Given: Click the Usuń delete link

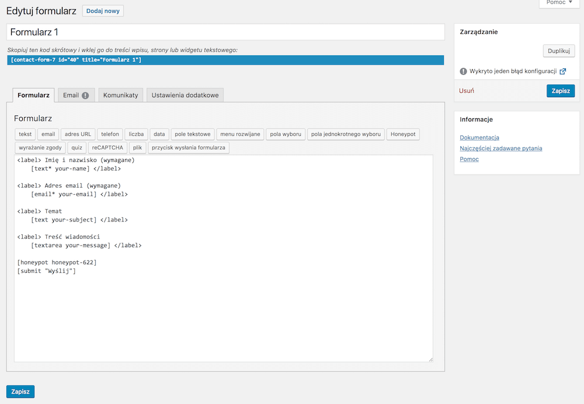Looking at the screenshot, I should click(x=466, y=91).
